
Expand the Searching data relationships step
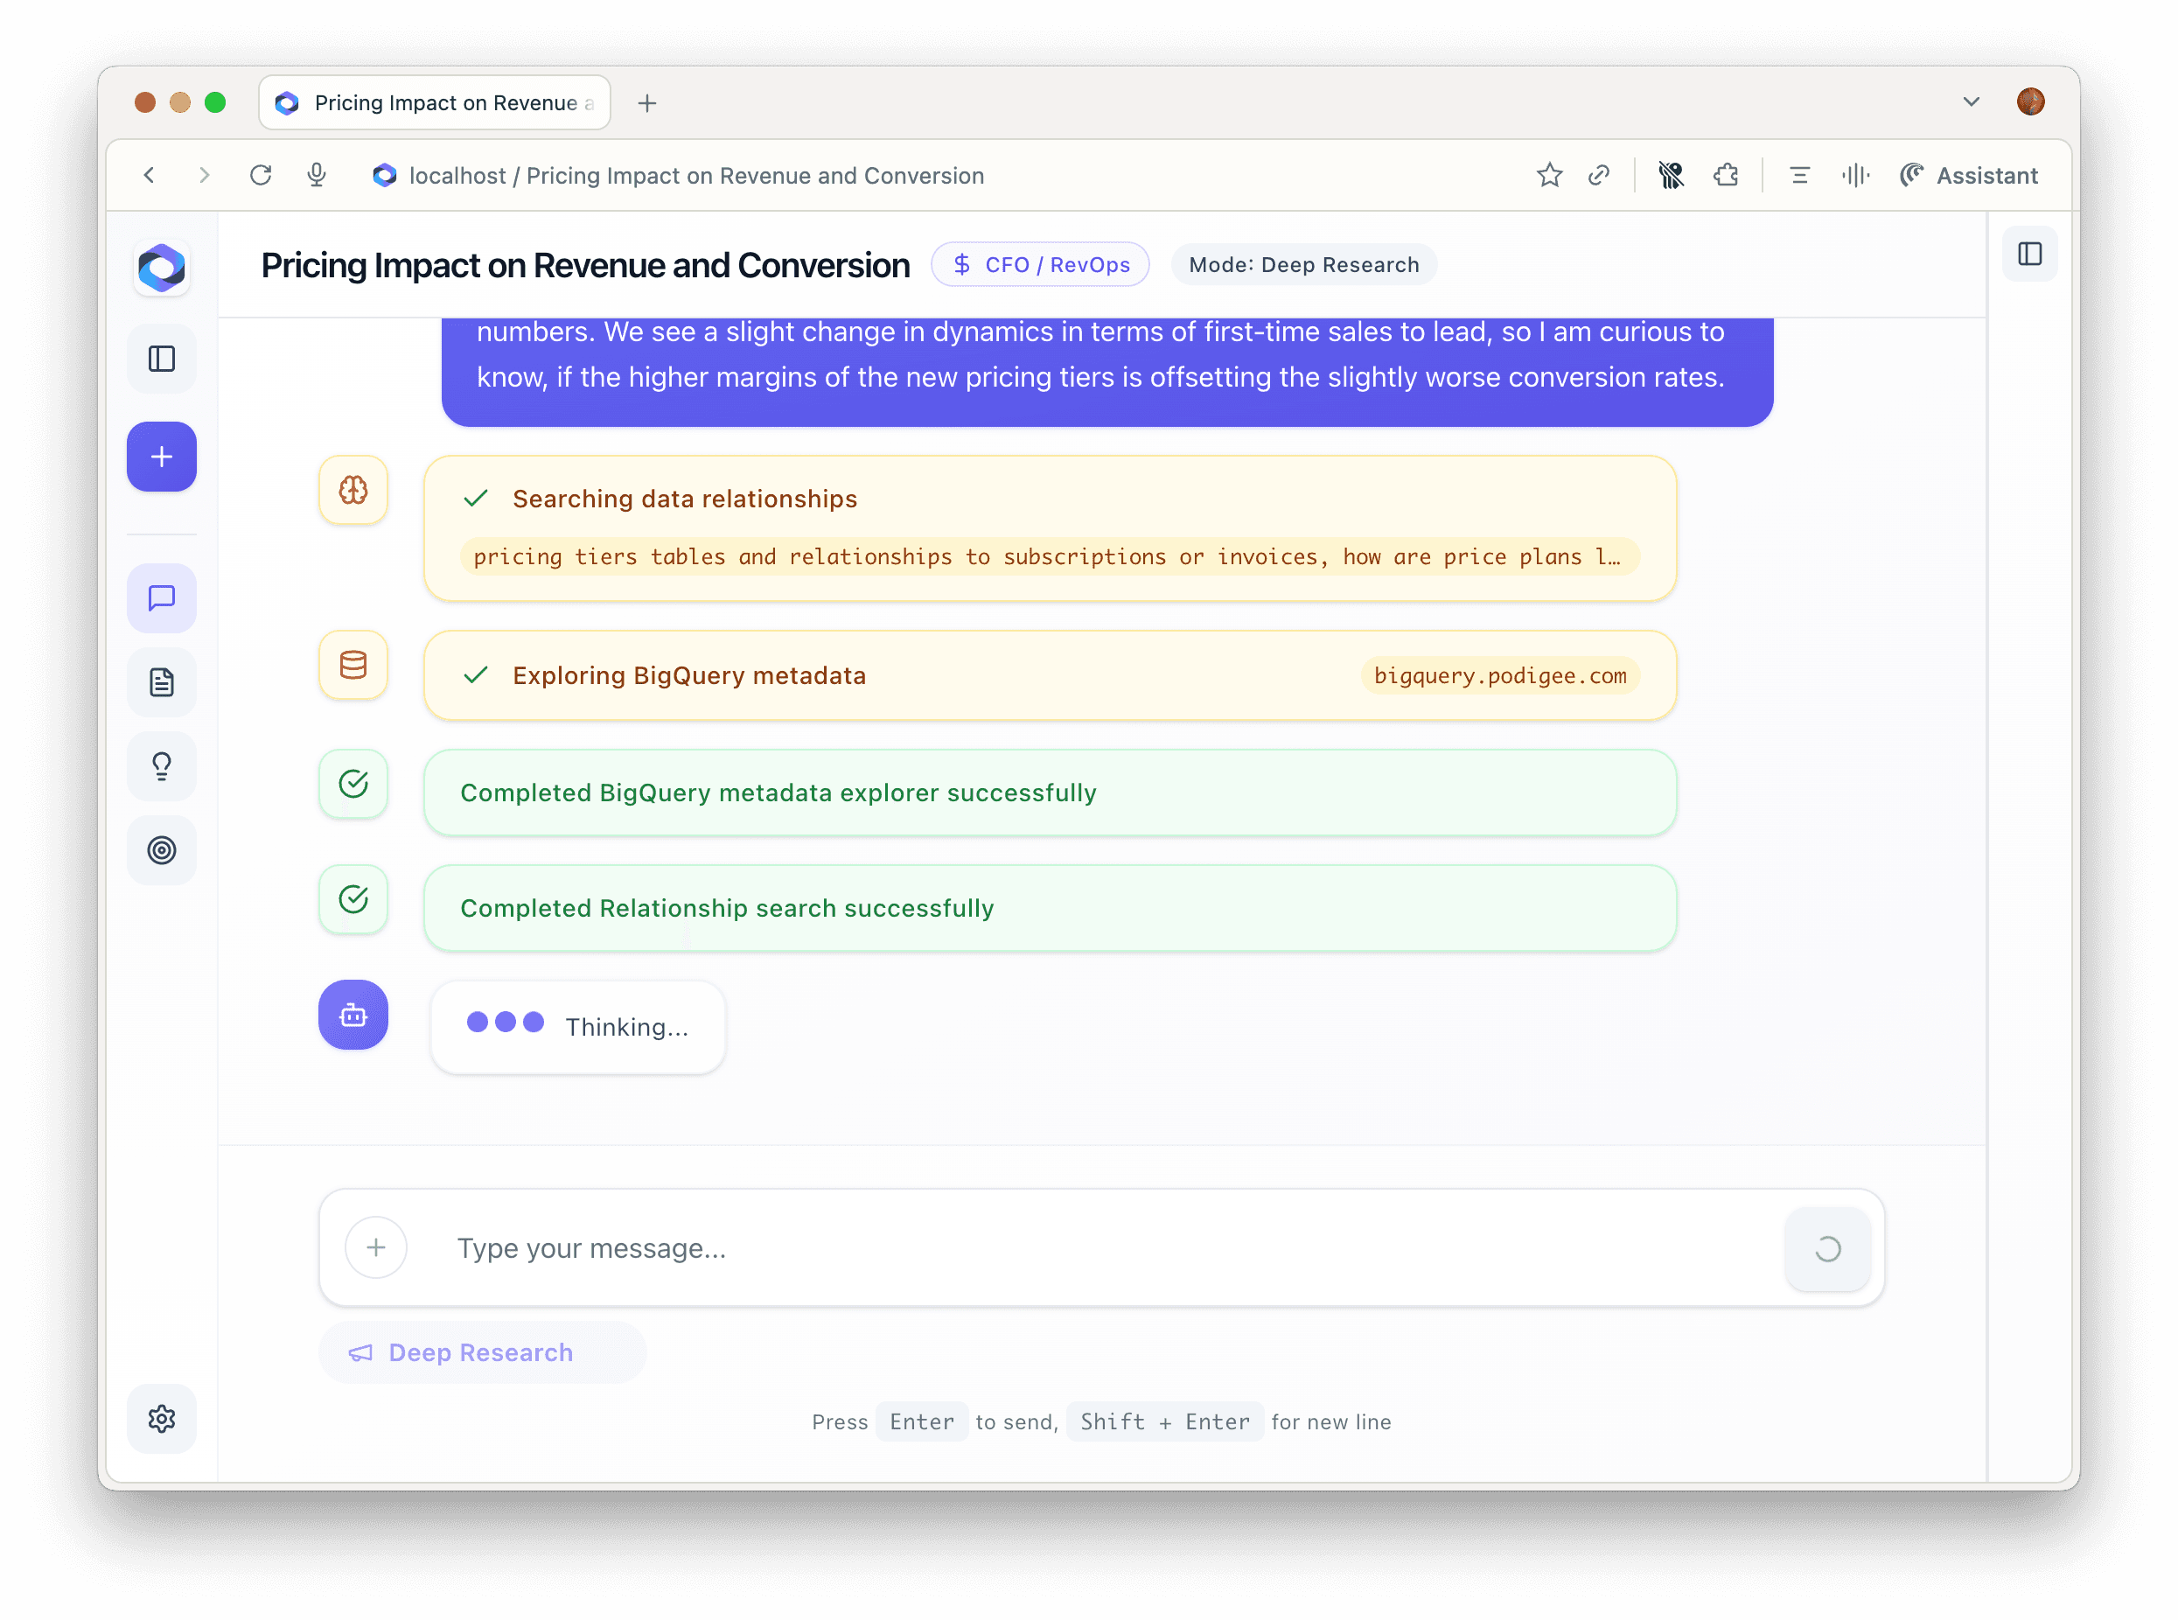pyautogui.click(x=685, y=499)
